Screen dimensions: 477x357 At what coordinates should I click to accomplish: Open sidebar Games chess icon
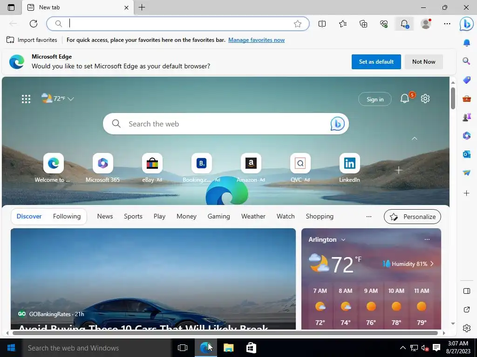tap(467, 117)
